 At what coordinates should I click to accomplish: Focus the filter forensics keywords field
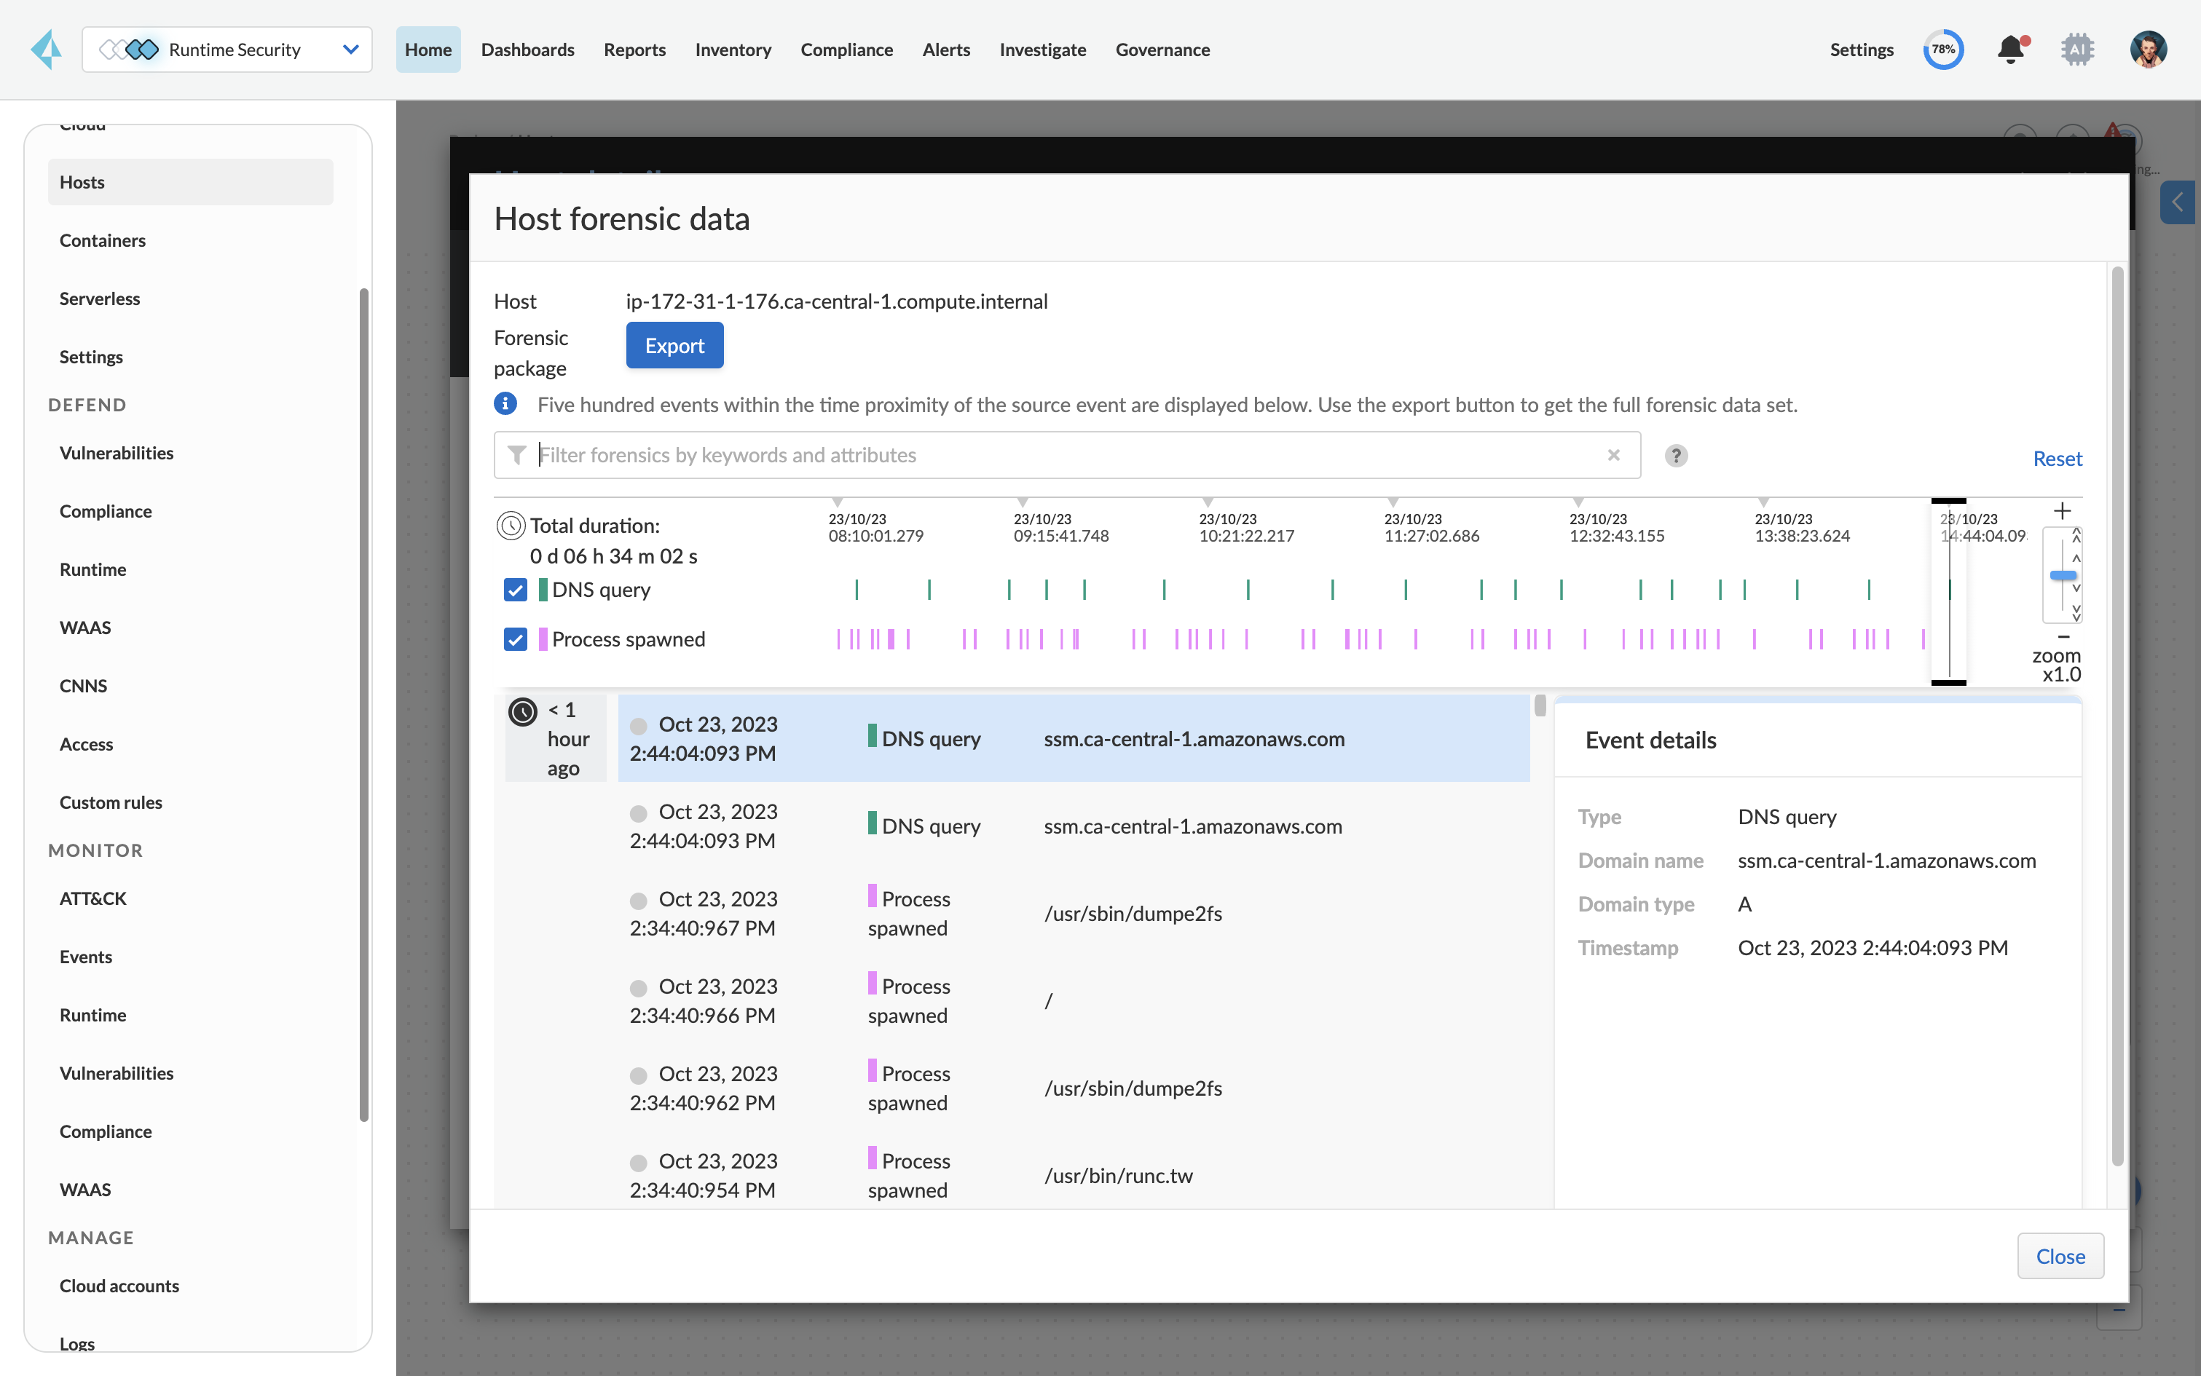tap(1065, 455)
